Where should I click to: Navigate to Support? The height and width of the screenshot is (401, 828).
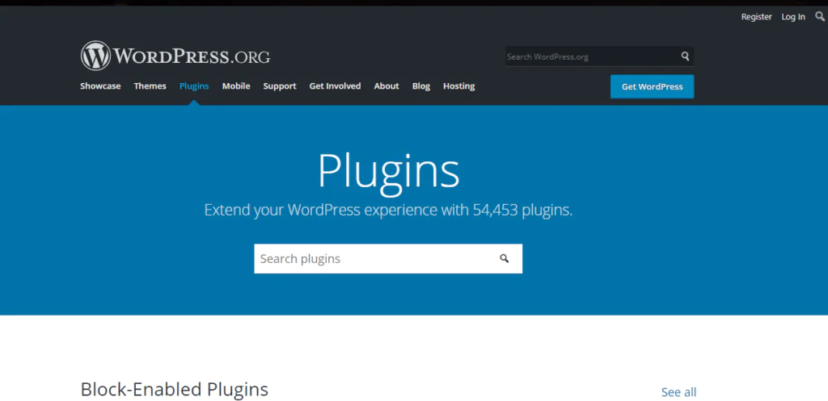279,86
